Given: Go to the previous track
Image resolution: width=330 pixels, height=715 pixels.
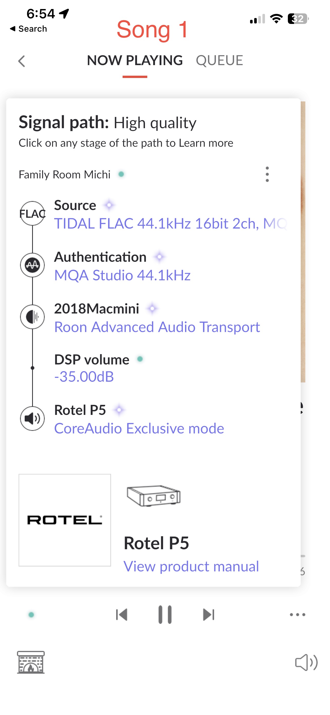Looking at the screenshot, I should [122, 615].
